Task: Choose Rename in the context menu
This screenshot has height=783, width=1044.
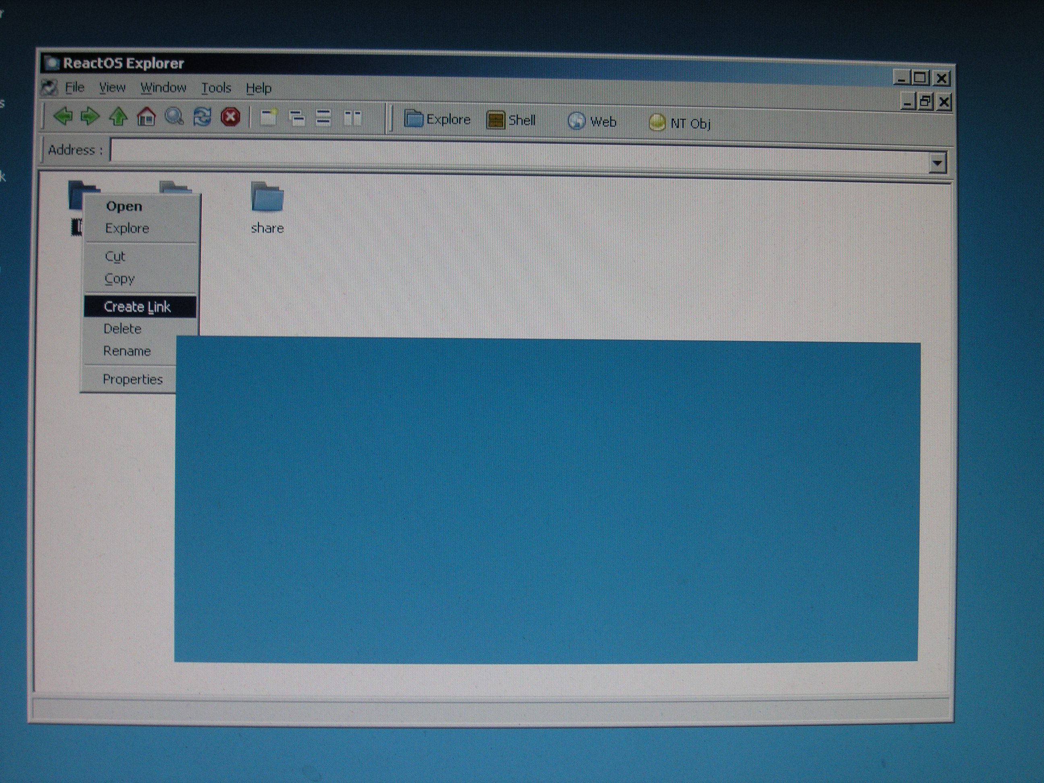Action: [130, 351]
